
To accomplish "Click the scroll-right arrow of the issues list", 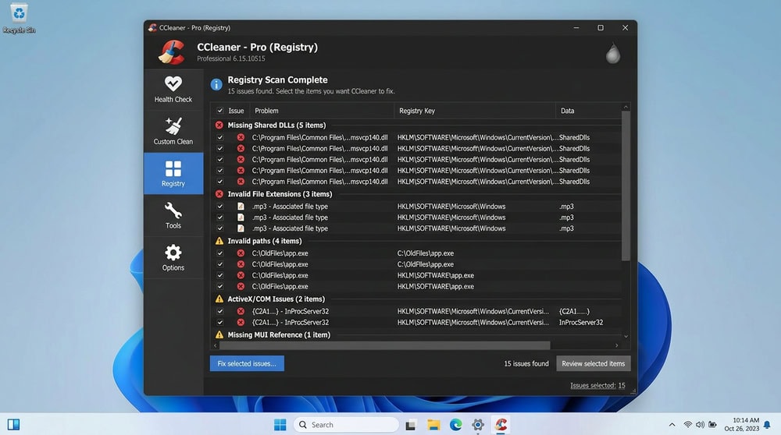I will tap(617, 345).
